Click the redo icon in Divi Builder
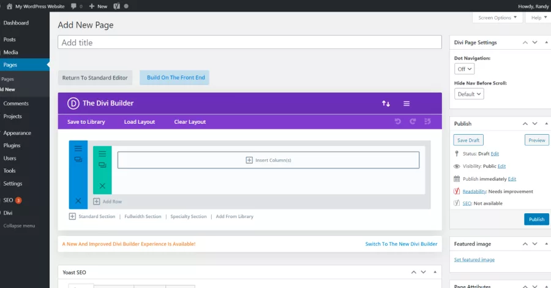The width and height of the screenshot is (551, 288). (x=413, y=121)
